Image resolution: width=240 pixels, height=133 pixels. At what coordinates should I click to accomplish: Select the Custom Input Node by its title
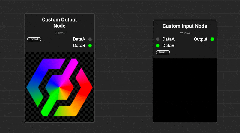pyautogui.click(x=185, y=26)
